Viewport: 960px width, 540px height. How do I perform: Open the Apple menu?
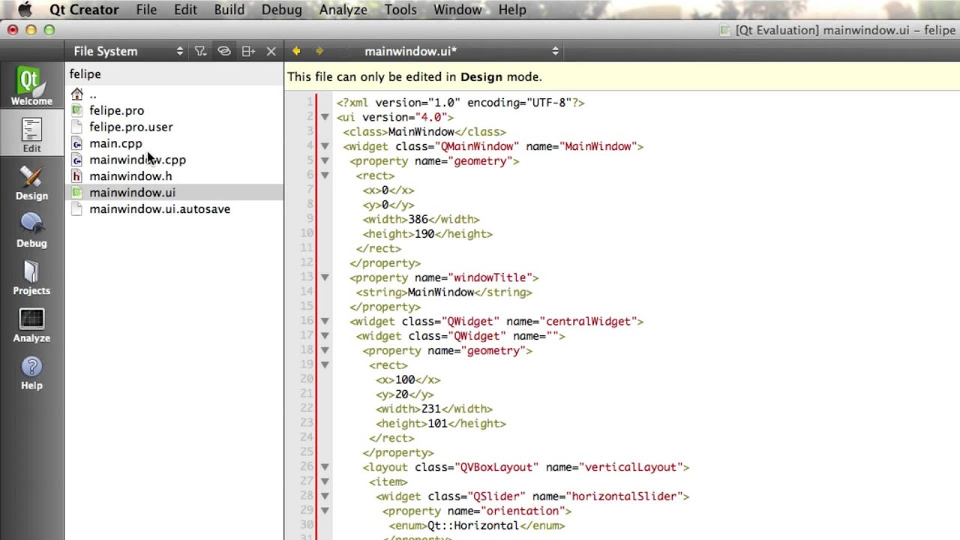(x=25, y=10)
